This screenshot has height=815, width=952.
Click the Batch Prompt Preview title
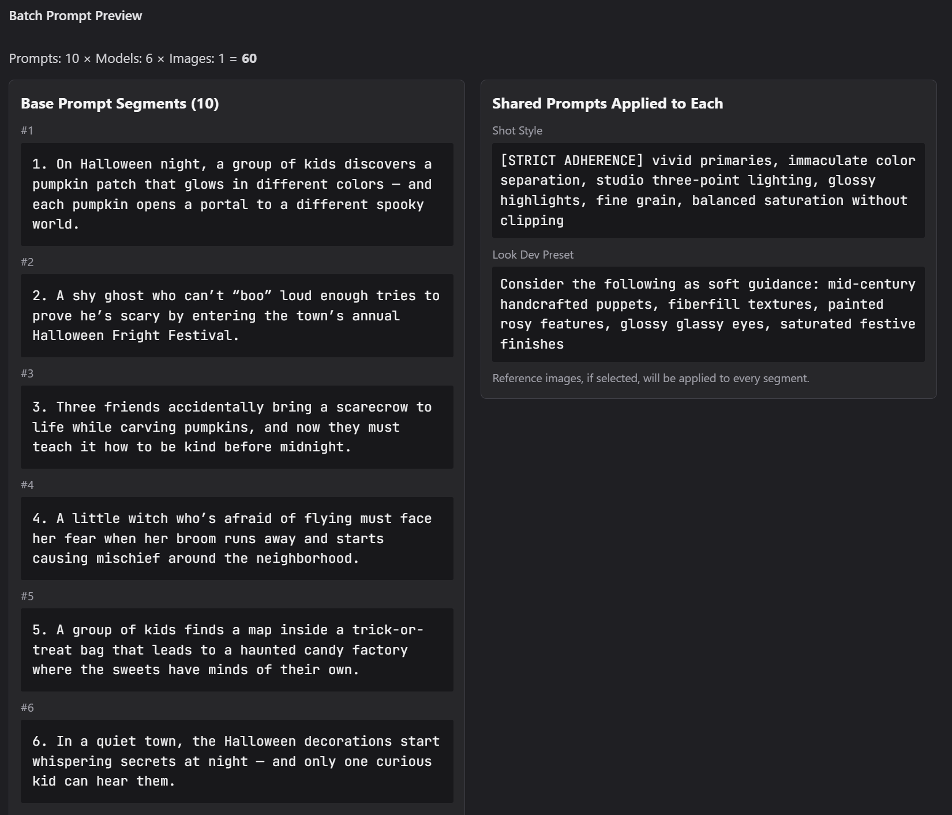[75, 16]
